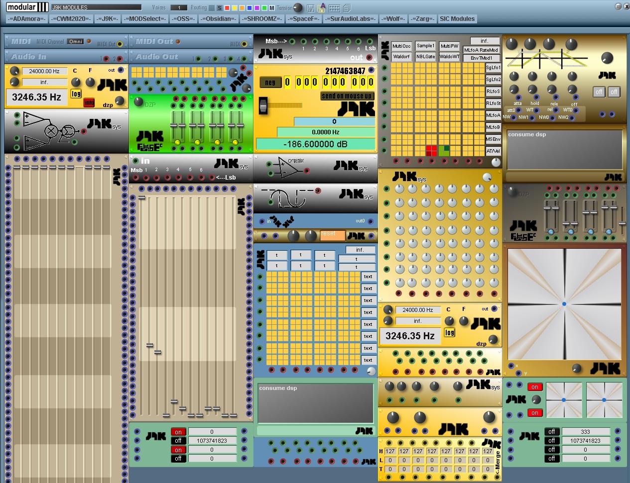Open the -=CWM2020=- module tab

pos(71,19)
